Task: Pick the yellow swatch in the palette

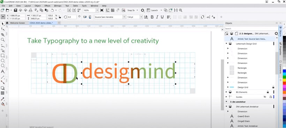Action: coord(284,80)
